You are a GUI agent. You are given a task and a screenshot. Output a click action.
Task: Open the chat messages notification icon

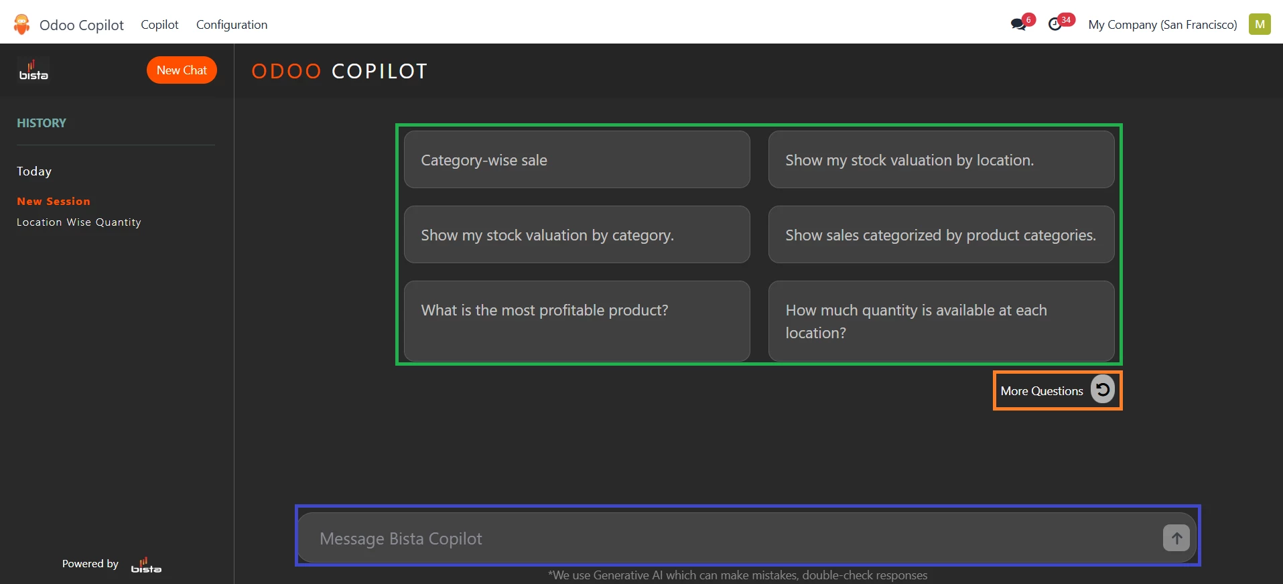coord(1019,25)
